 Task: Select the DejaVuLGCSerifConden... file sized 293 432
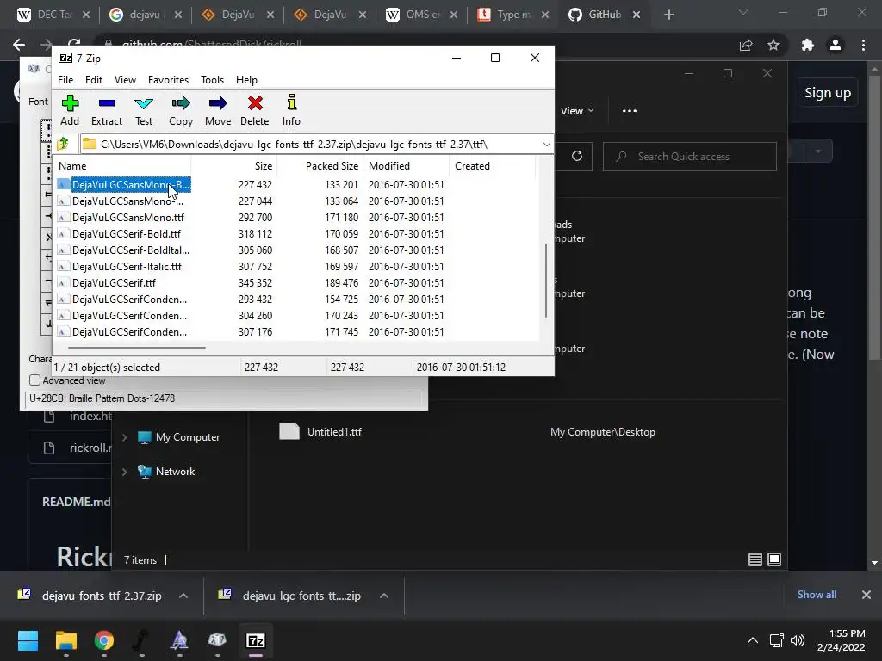point(129,299)
